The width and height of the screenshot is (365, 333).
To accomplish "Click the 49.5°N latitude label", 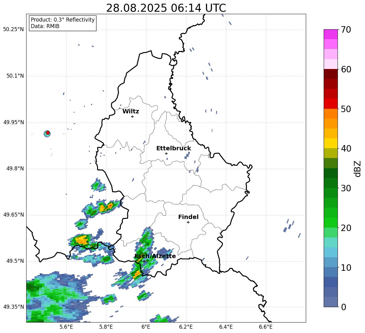I will click(x=15, y=261).
